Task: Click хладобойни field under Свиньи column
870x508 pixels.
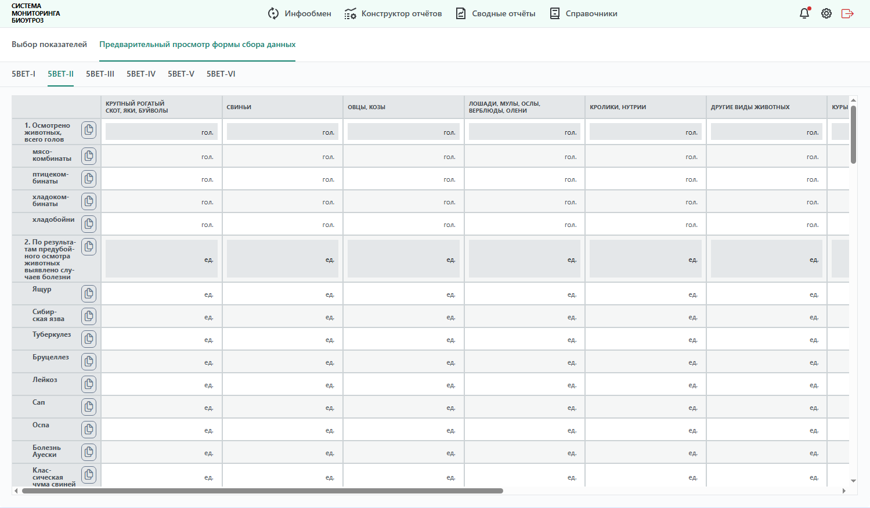Action: pyautogui.click(x=283, y=224)
